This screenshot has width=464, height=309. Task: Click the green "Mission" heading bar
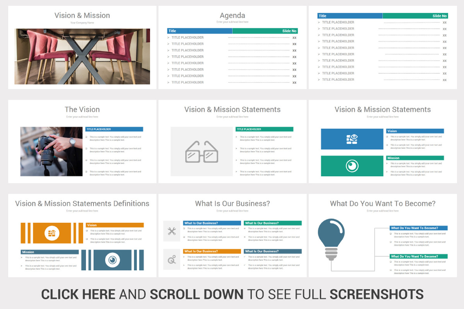click(x=415, y=158)
